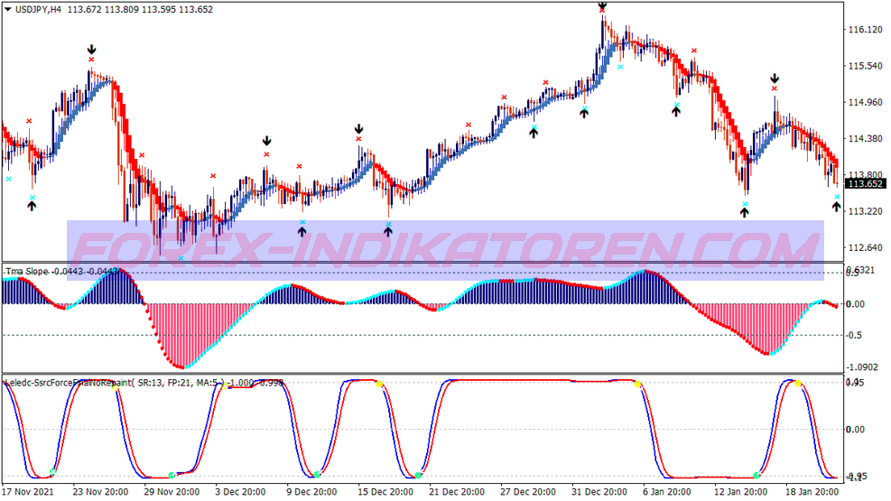Click the 27 Dec 20:00 time label

(x=528, y=491)
